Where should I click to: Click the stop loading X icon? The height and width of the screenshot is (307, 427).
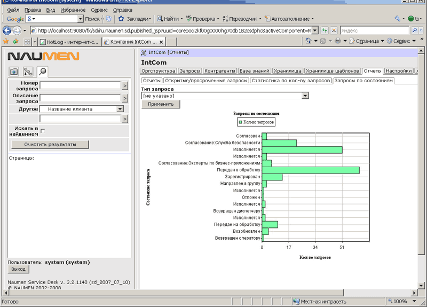pos(334,30)
